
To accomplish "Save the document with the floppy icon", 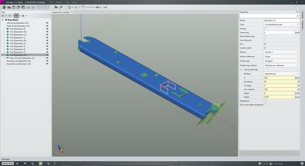I will pyautogui.click(x=14, y=7).
